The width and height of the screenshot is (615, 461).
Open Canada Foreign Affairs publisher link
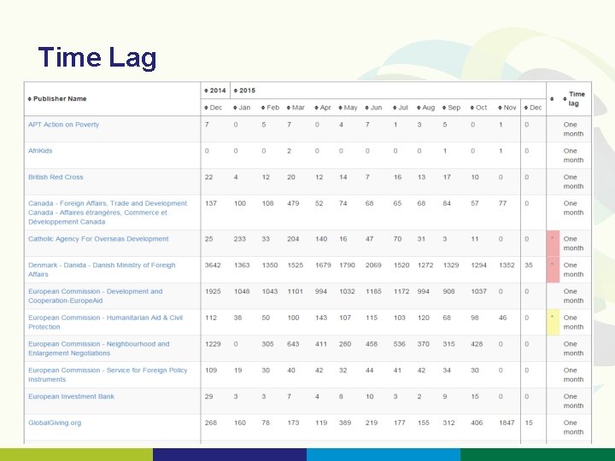pos(108,213)
